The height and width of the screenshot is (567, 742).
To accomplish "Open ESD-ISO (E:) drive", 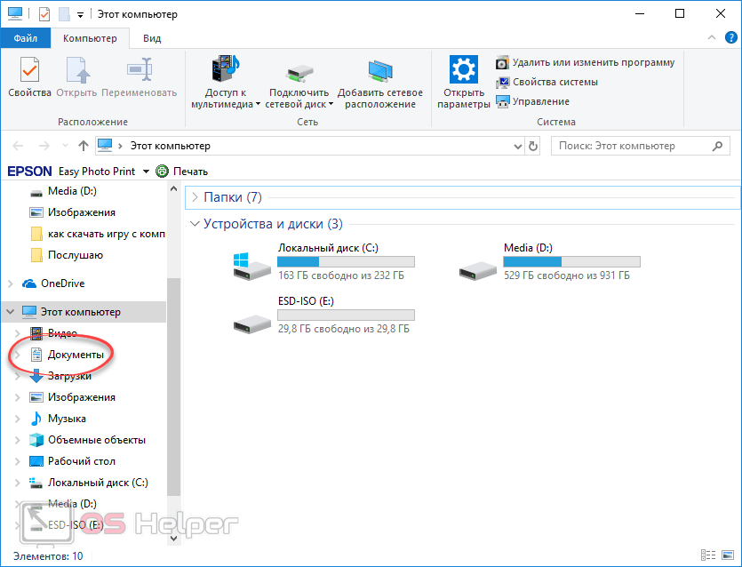I will [253, 316].
